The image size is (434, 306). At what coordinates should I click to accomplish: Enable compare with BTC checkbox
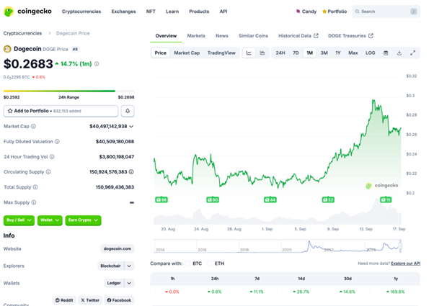click(x=187, y=264)
